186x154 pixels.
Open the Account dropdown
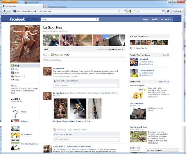click(166, 19)
